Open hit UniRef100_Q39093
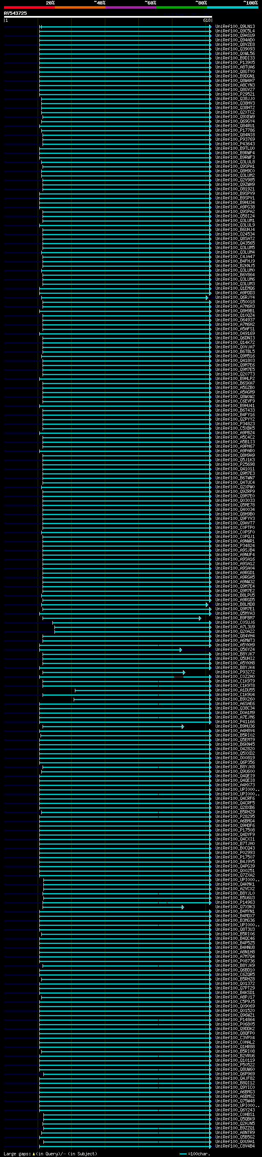 (x=235, y=49)
